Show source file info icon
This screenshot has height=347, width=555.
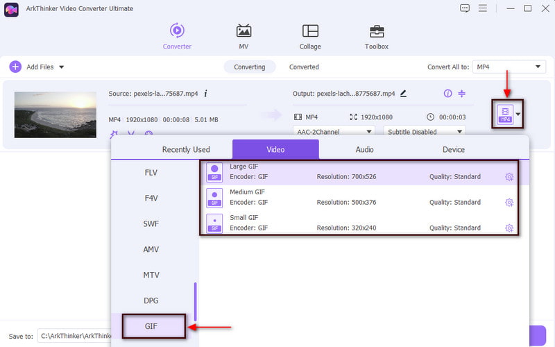coord(205,94)
